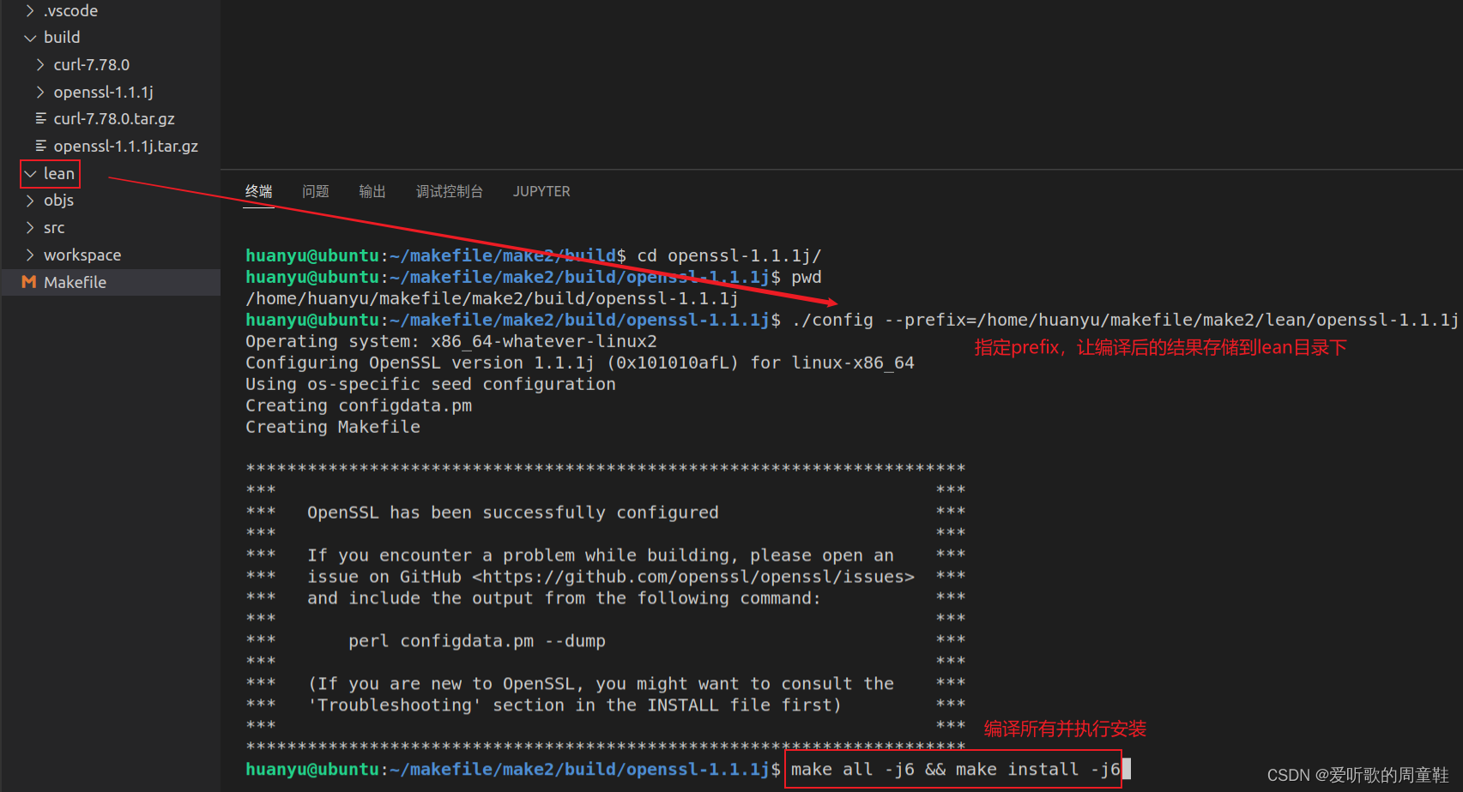Click the 'perl configdata.pm --dump' text

click(477, 641)
